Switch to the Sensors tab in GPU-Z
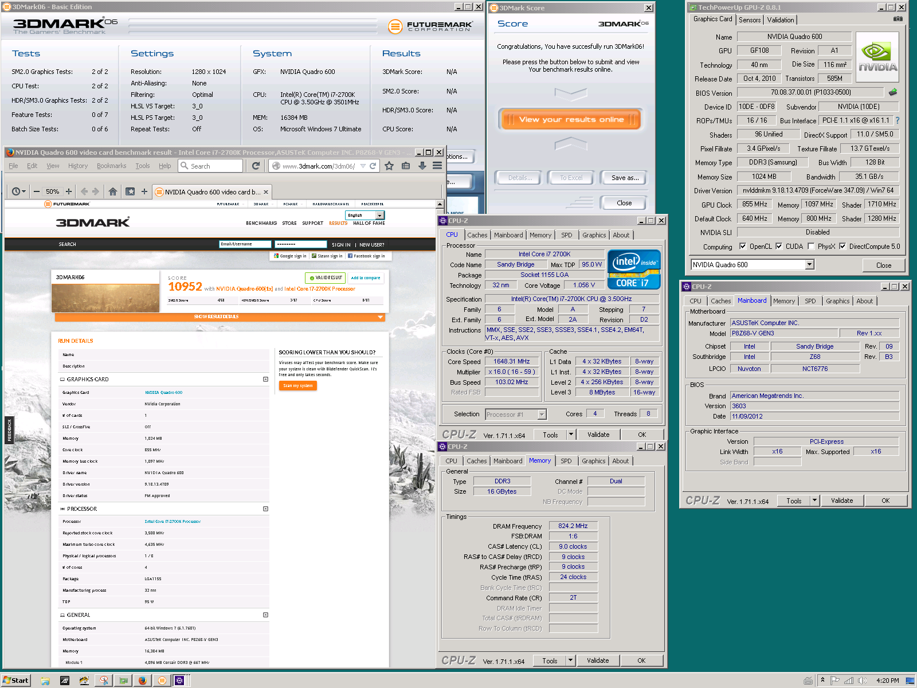The image size is (917, 688). pyautogui.click(x=750, y=19)
